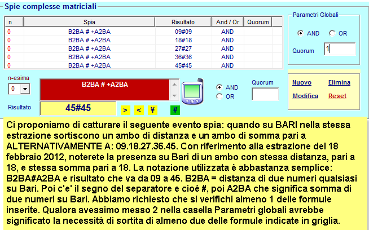Click Spia cell in the 09#09 row
The width and height of the screenshot is (369, 230).
[x=89, y=32]
